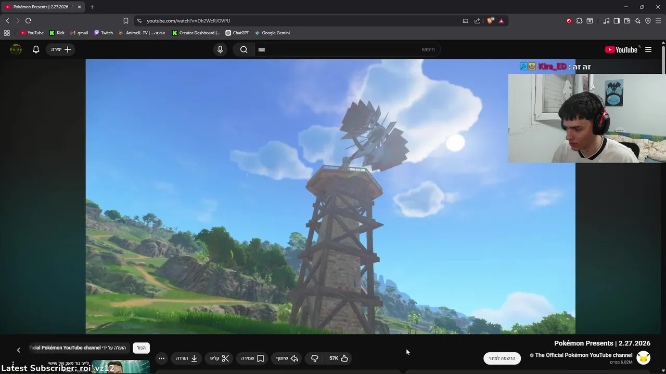Download the video with the download button
This screenshot has width=666, height=374.
click(x=186, y=358)
